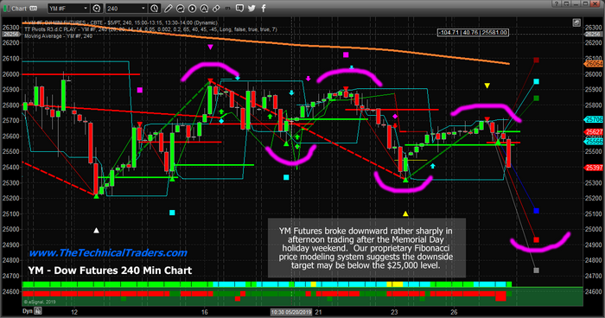Open the help question mark button
Screen dimensions: 605x318
556,3
